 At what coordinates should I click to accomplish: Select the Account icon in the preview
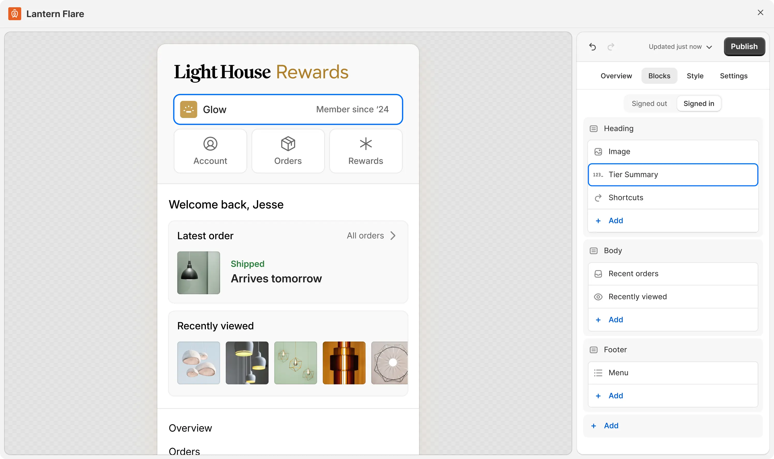coord(210,144)
